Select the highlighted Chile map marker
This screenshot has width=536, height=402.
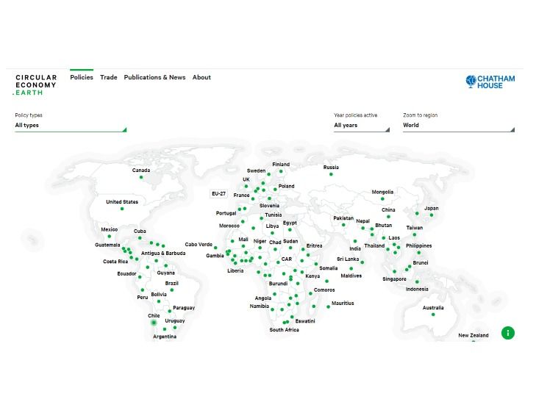[154, 323]
